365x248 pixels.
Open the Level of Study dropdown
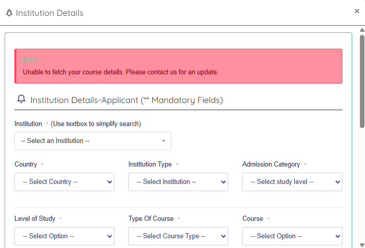point(64,236)
